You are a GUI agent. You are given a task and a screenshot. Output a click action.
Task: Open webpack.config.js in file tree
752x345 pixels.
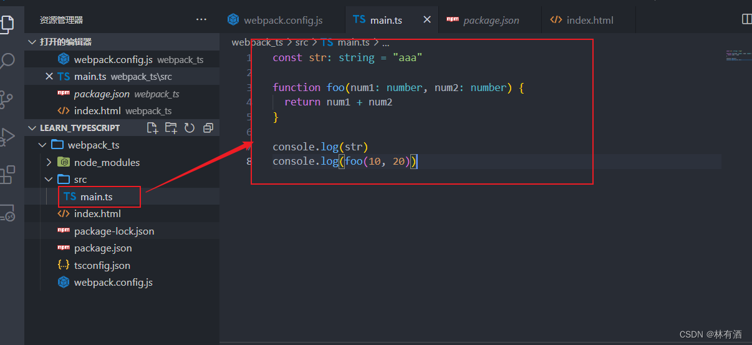122,282
